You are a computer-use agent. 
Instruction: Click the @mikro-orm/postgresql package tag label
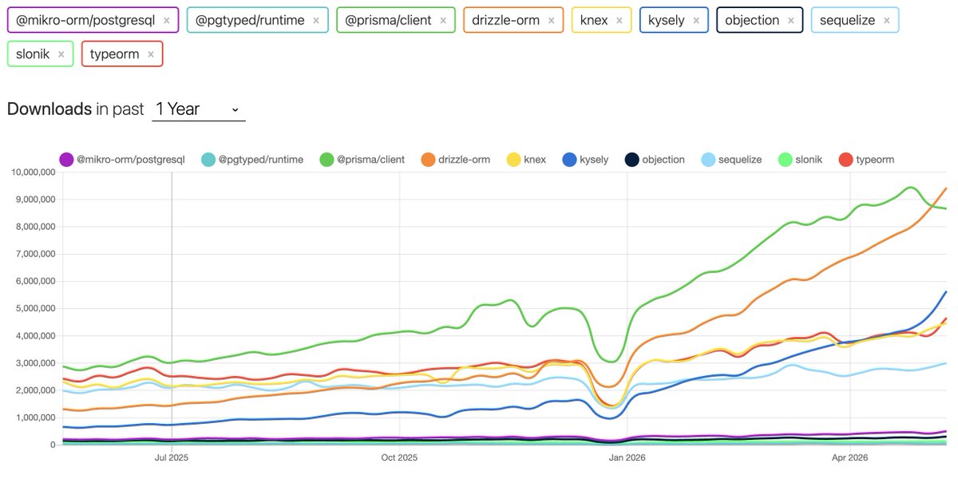click(84, 20)
